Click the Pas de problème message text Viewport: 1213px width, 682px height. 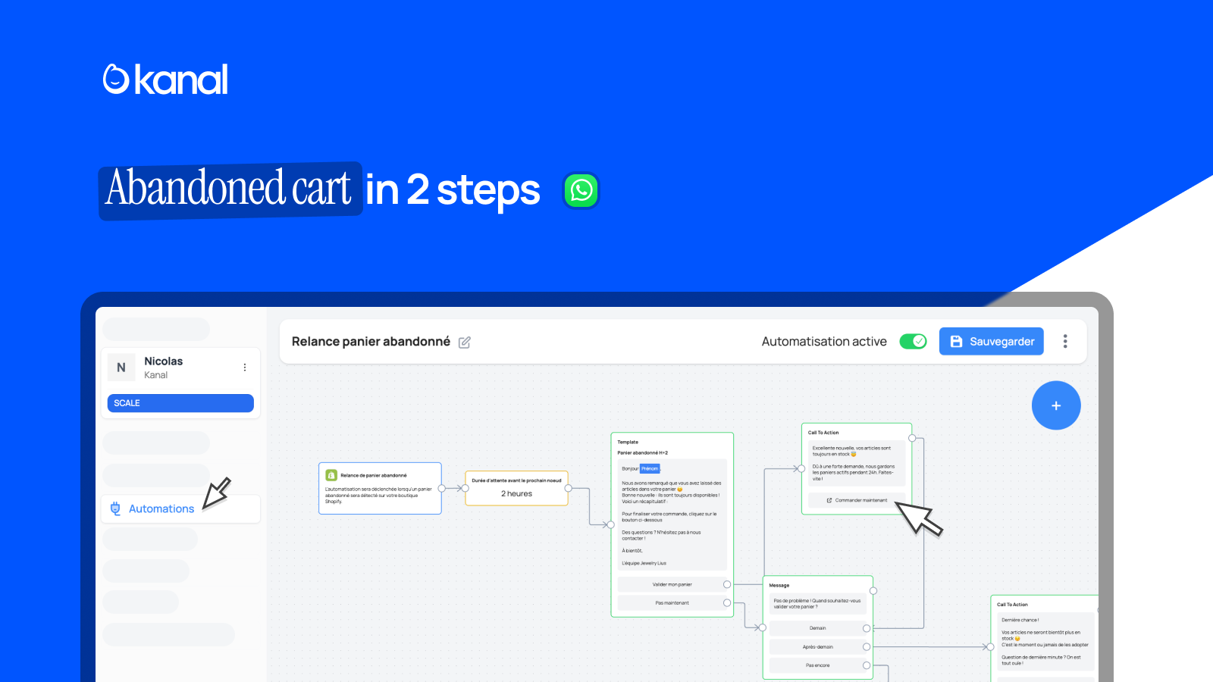[x=817, y=604]
